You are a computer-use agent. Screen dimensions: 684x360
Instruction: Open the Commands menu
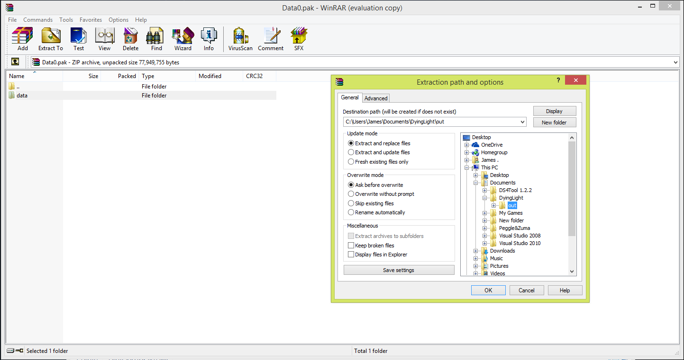tap(38, 20)
